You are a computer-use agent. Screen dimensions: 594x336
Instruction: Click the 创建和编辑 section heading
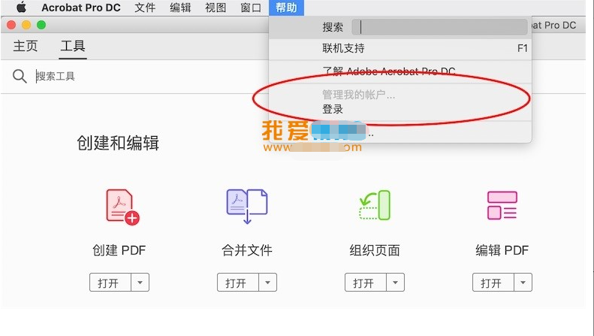tap(118, 143)
